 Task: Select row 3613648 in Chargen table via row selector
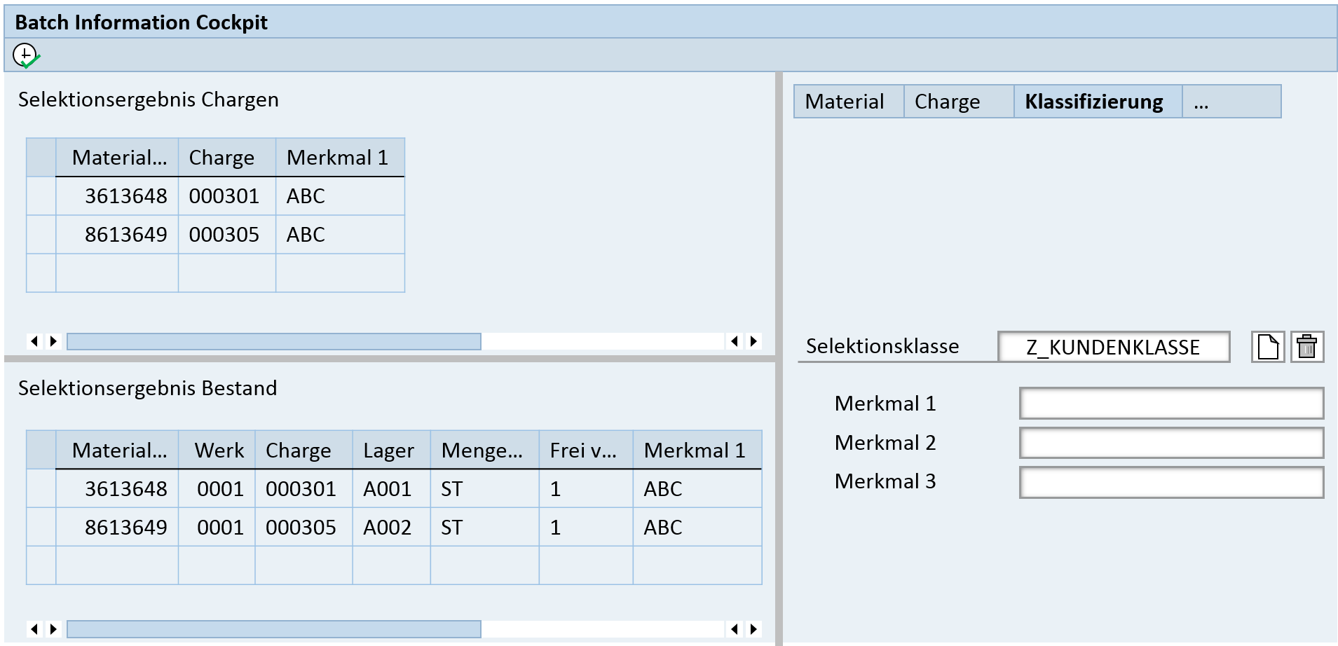[41, 196]
